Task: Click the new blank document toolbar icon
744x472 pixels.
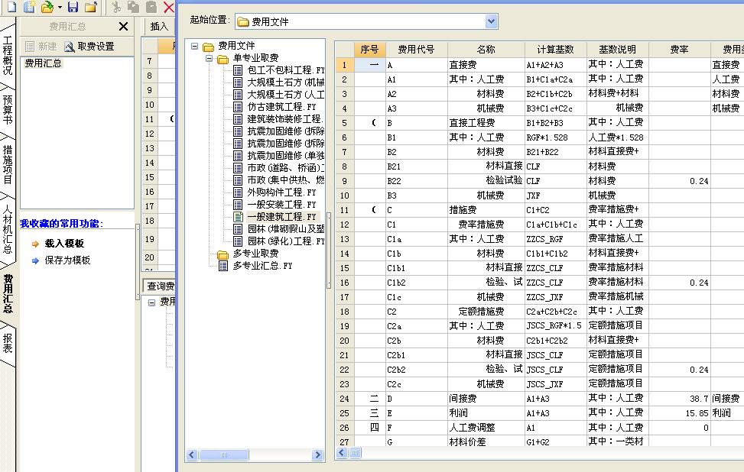Action: pos(11,6)
